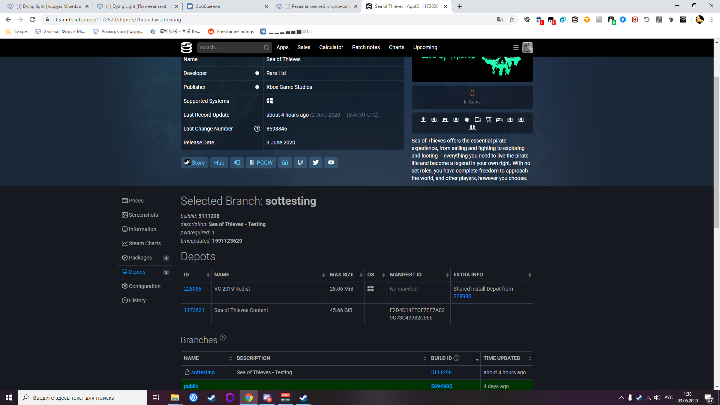
Task: Bookmark this page with the star icon
Action: 512,19
